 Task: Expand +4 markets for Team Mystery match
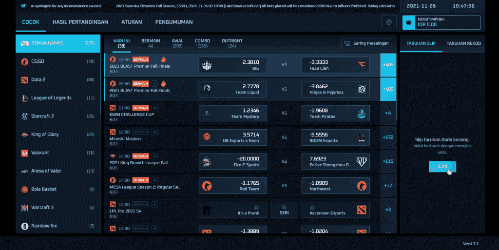(388, 113)
